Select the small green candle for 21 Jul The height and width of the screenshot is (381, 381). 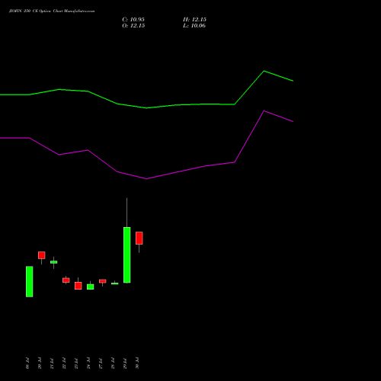click(54, 262)
